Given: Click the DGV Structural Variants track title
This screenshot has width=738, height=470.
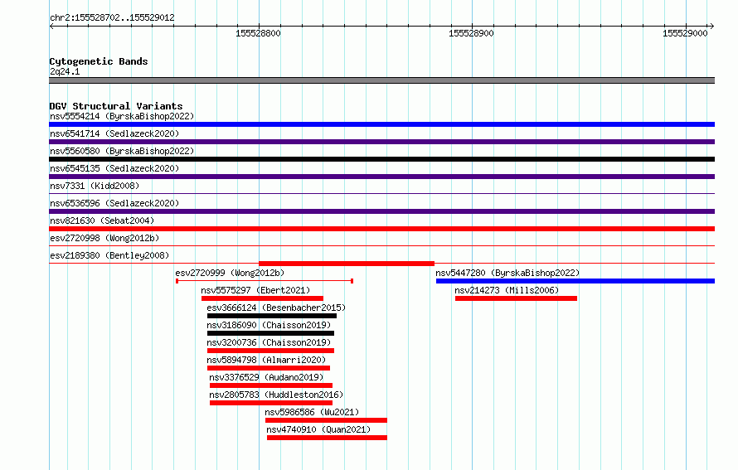Looking at the screenshot, I should [116, 106].
